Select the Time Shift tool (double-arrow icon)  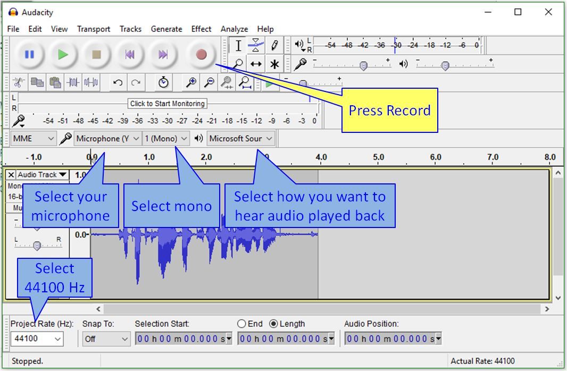pyautogui.click(x=255, y=63)
